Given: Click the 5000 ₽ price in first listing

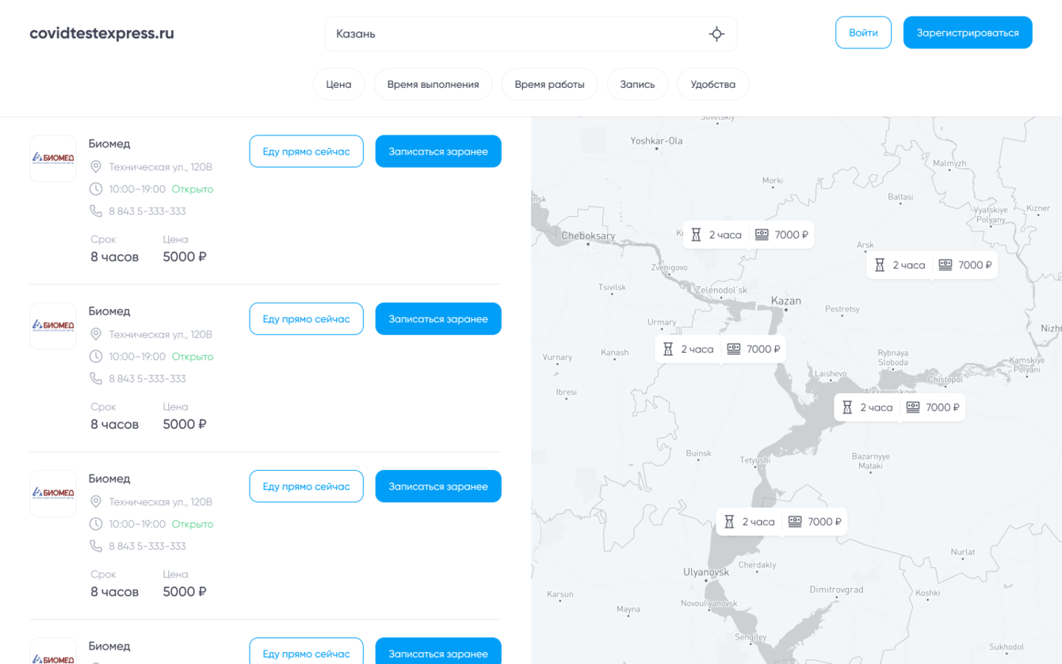Looking at the screenshot, I should pos(185,257).
